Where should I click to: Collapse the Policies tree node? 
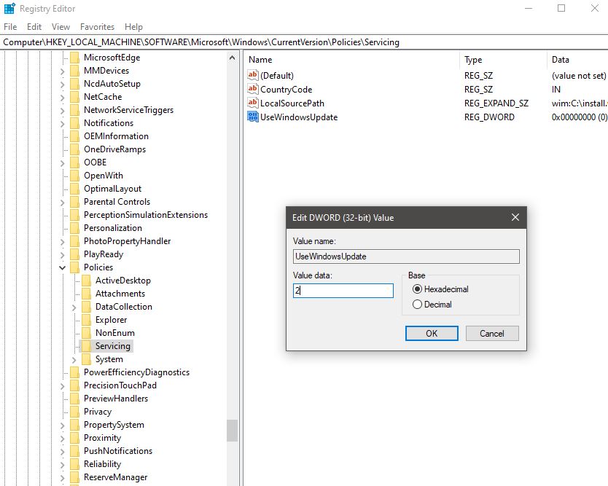pos(62,267)
